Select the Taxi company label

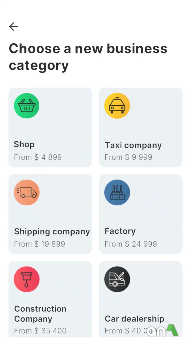tap(133, 145)
